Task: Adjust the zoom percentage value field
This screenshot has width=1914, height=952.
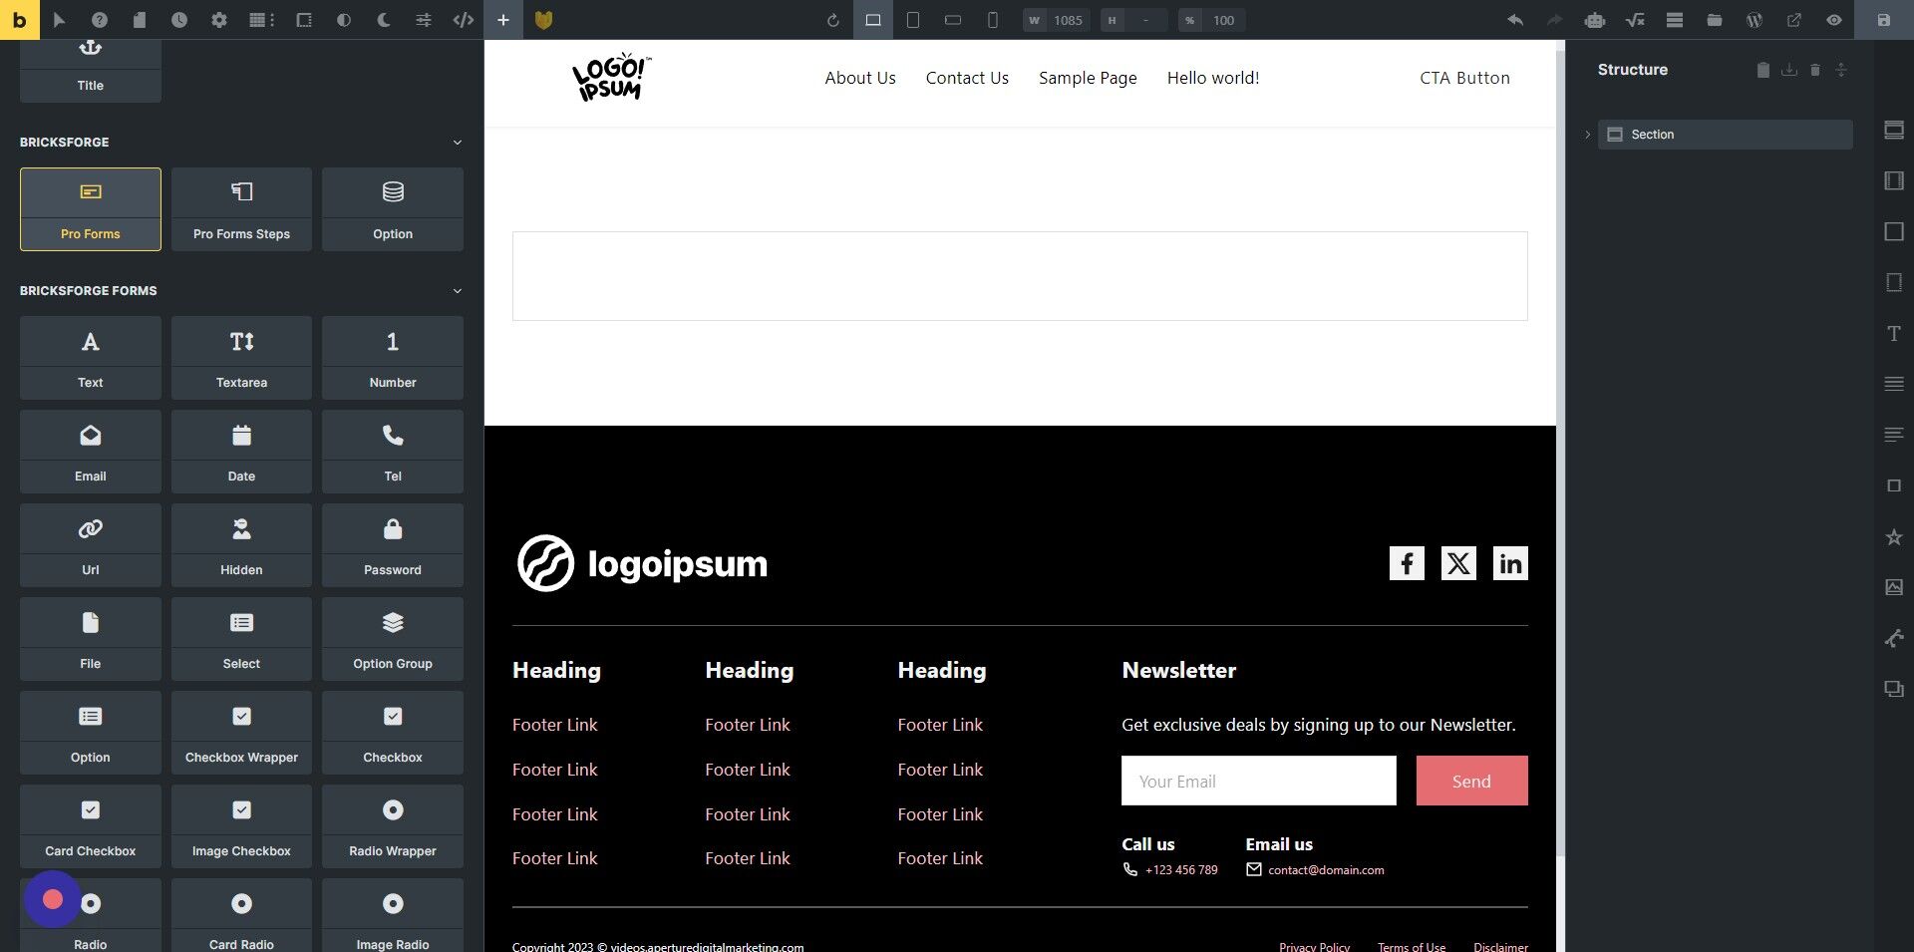Action: coord(1224,20)
